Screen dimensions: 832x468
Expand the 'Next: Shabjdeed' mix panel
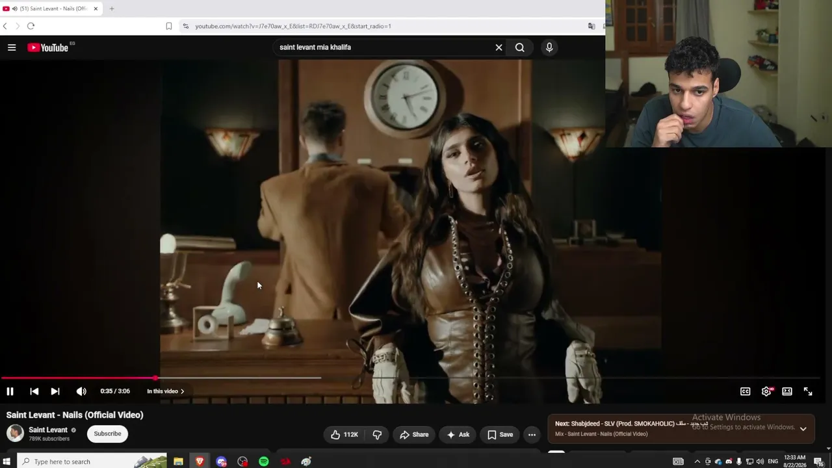point(803,429)
